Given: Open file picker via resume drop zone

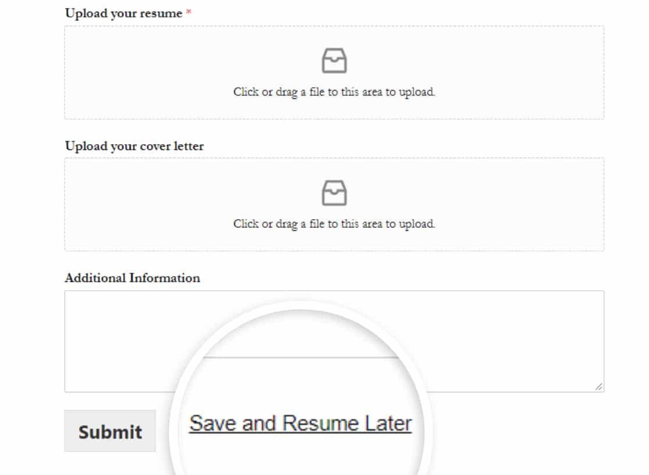Looking at the screenshot, I should pos(334,73).
